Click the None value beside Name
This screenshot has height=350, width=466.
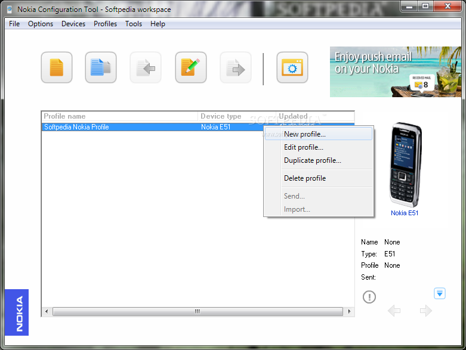coord(392,242)
